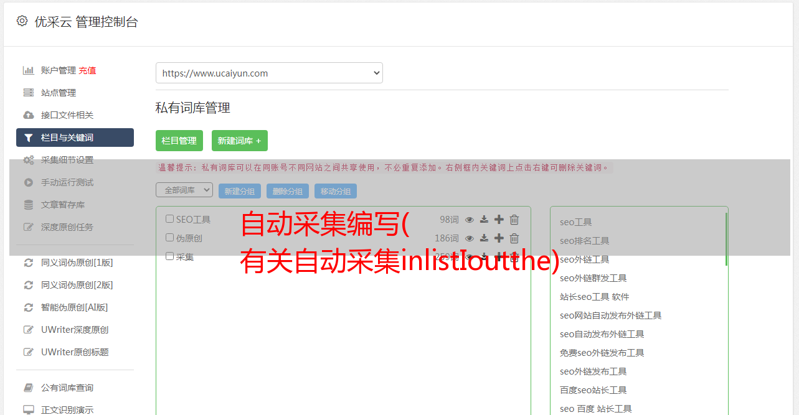Click the 优采云 管理控制台 header title
The height and width of the screenshot is (415, 799).
(x=86, y=22)
